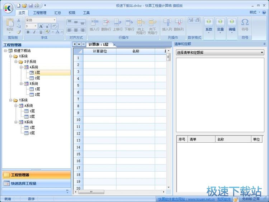Switch to the 工程管理 ribbon tab
Screen dimensions: 269x202
[39, 13]
